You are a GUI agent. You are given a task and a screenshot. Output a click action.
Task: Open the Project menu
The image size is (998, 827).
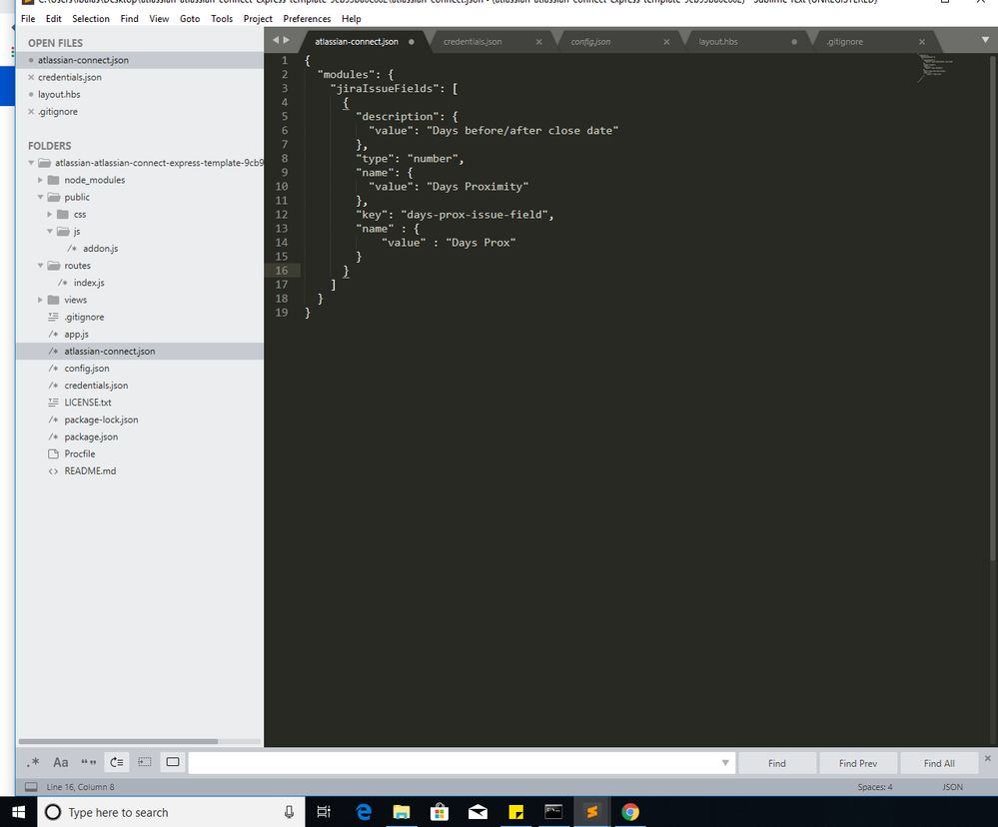258,18
